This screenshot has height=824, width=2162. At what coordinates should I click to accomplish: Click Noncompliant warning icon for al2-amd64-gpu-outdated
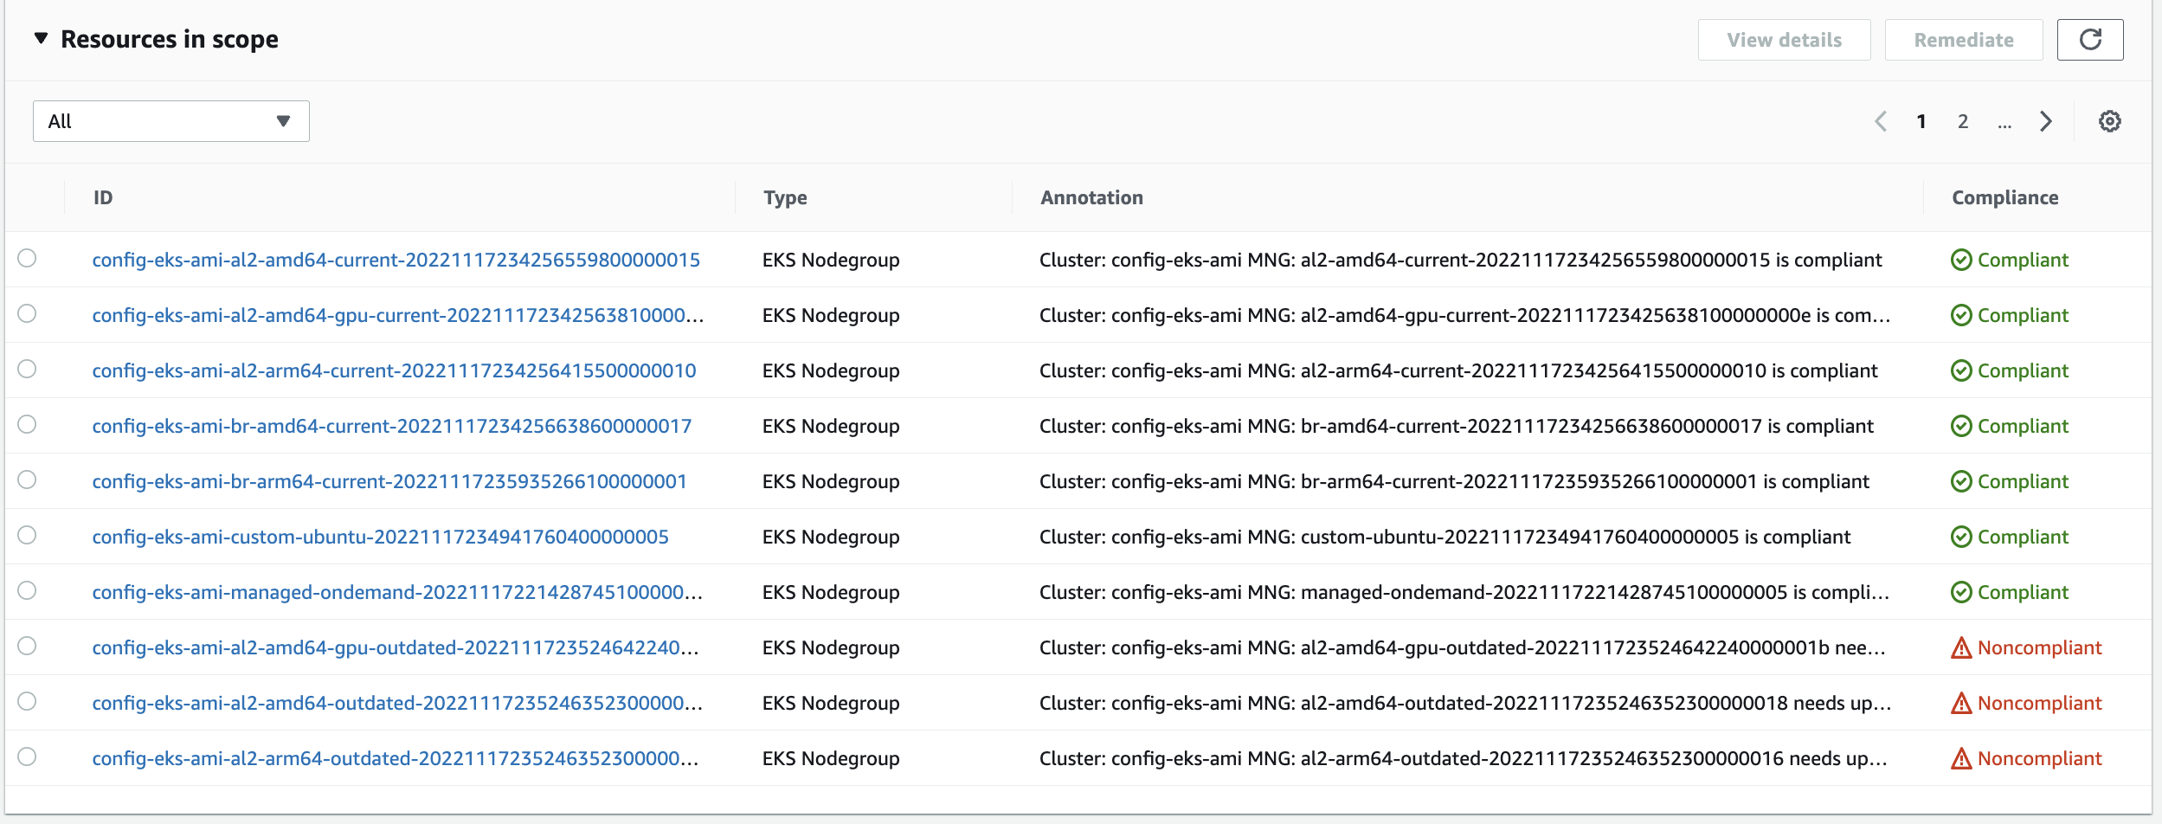[1963, 647]
